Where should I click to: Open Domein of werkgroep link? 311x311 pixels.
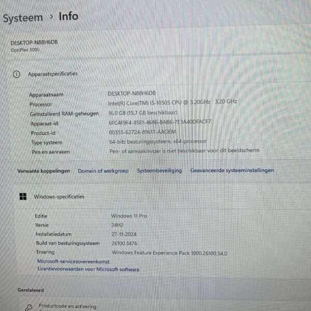[x=103, y=171]
